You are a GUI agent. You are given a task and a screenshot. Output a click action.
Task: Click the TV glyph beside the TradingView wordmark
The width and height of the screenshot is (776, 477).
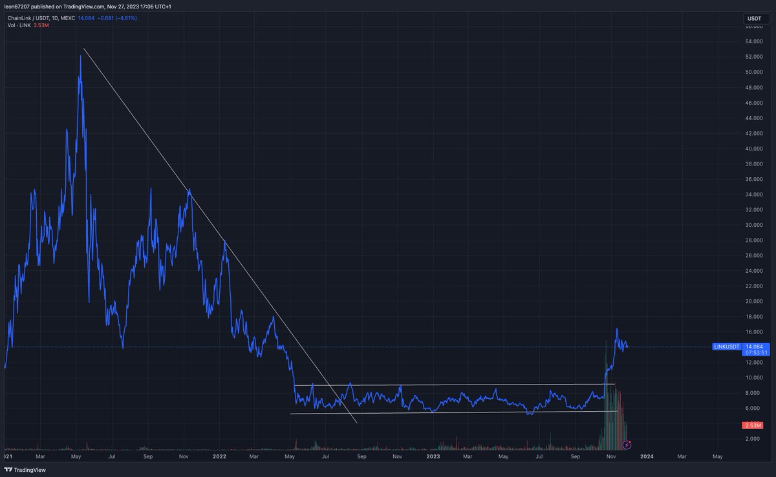click(x=9, y=470)
